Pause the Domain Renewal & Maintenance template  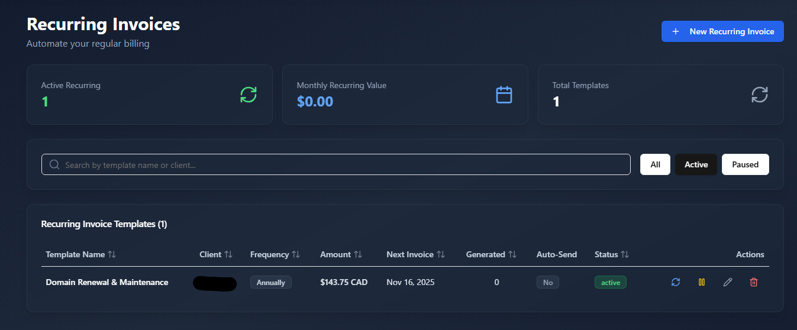[x=702, y=282]
